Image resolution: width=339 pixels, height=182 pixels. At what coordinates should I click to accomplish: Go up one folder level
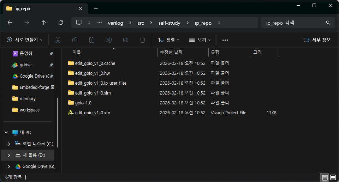44,23
